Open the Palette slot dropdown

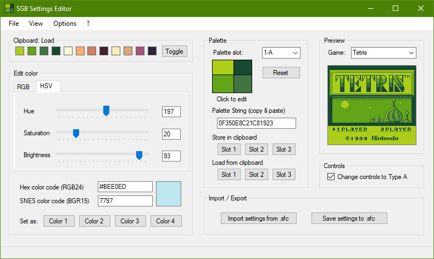[x=281, y=53]
